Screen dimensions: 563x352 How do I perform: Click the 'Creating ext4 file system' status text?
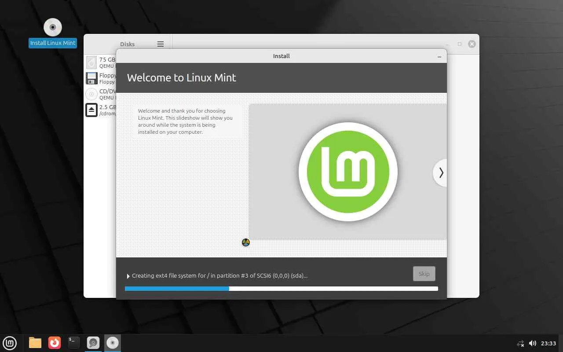point(220,276)
